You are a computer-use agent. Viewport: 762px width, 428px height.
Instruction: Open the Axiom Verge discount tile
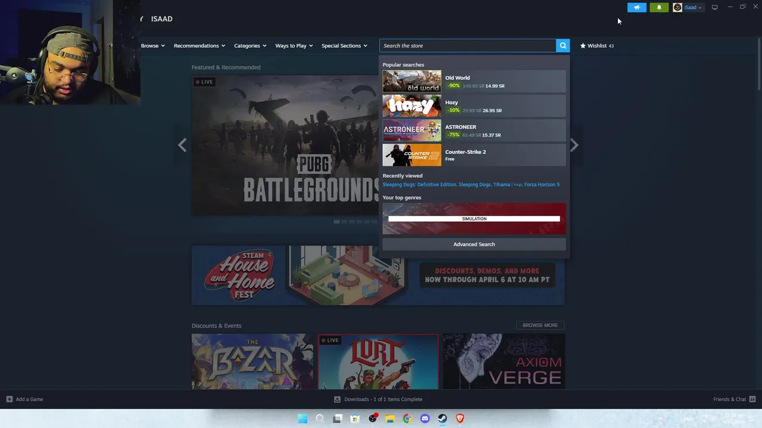(504, 361)
